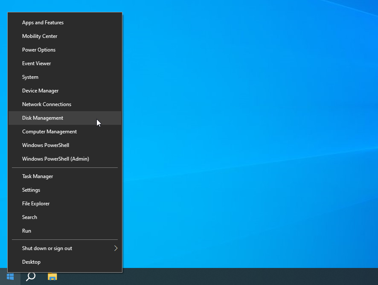Screen dimensions: 378x285
Task: Open Power Options
Action: click(x=65, y=50)
